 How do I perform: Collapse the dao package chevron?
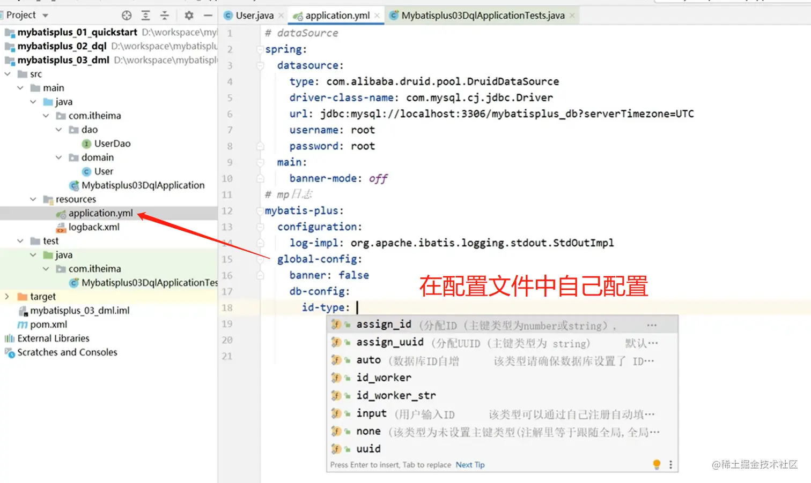click(59, 130)
